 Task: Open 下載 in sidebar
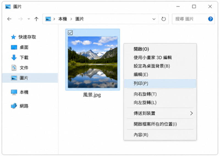(x=24, y=57)
